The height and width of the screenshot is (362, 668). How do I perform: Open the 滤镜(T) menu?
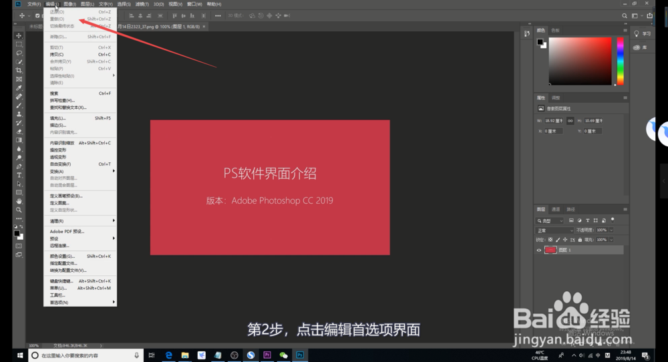pos(142,4)
